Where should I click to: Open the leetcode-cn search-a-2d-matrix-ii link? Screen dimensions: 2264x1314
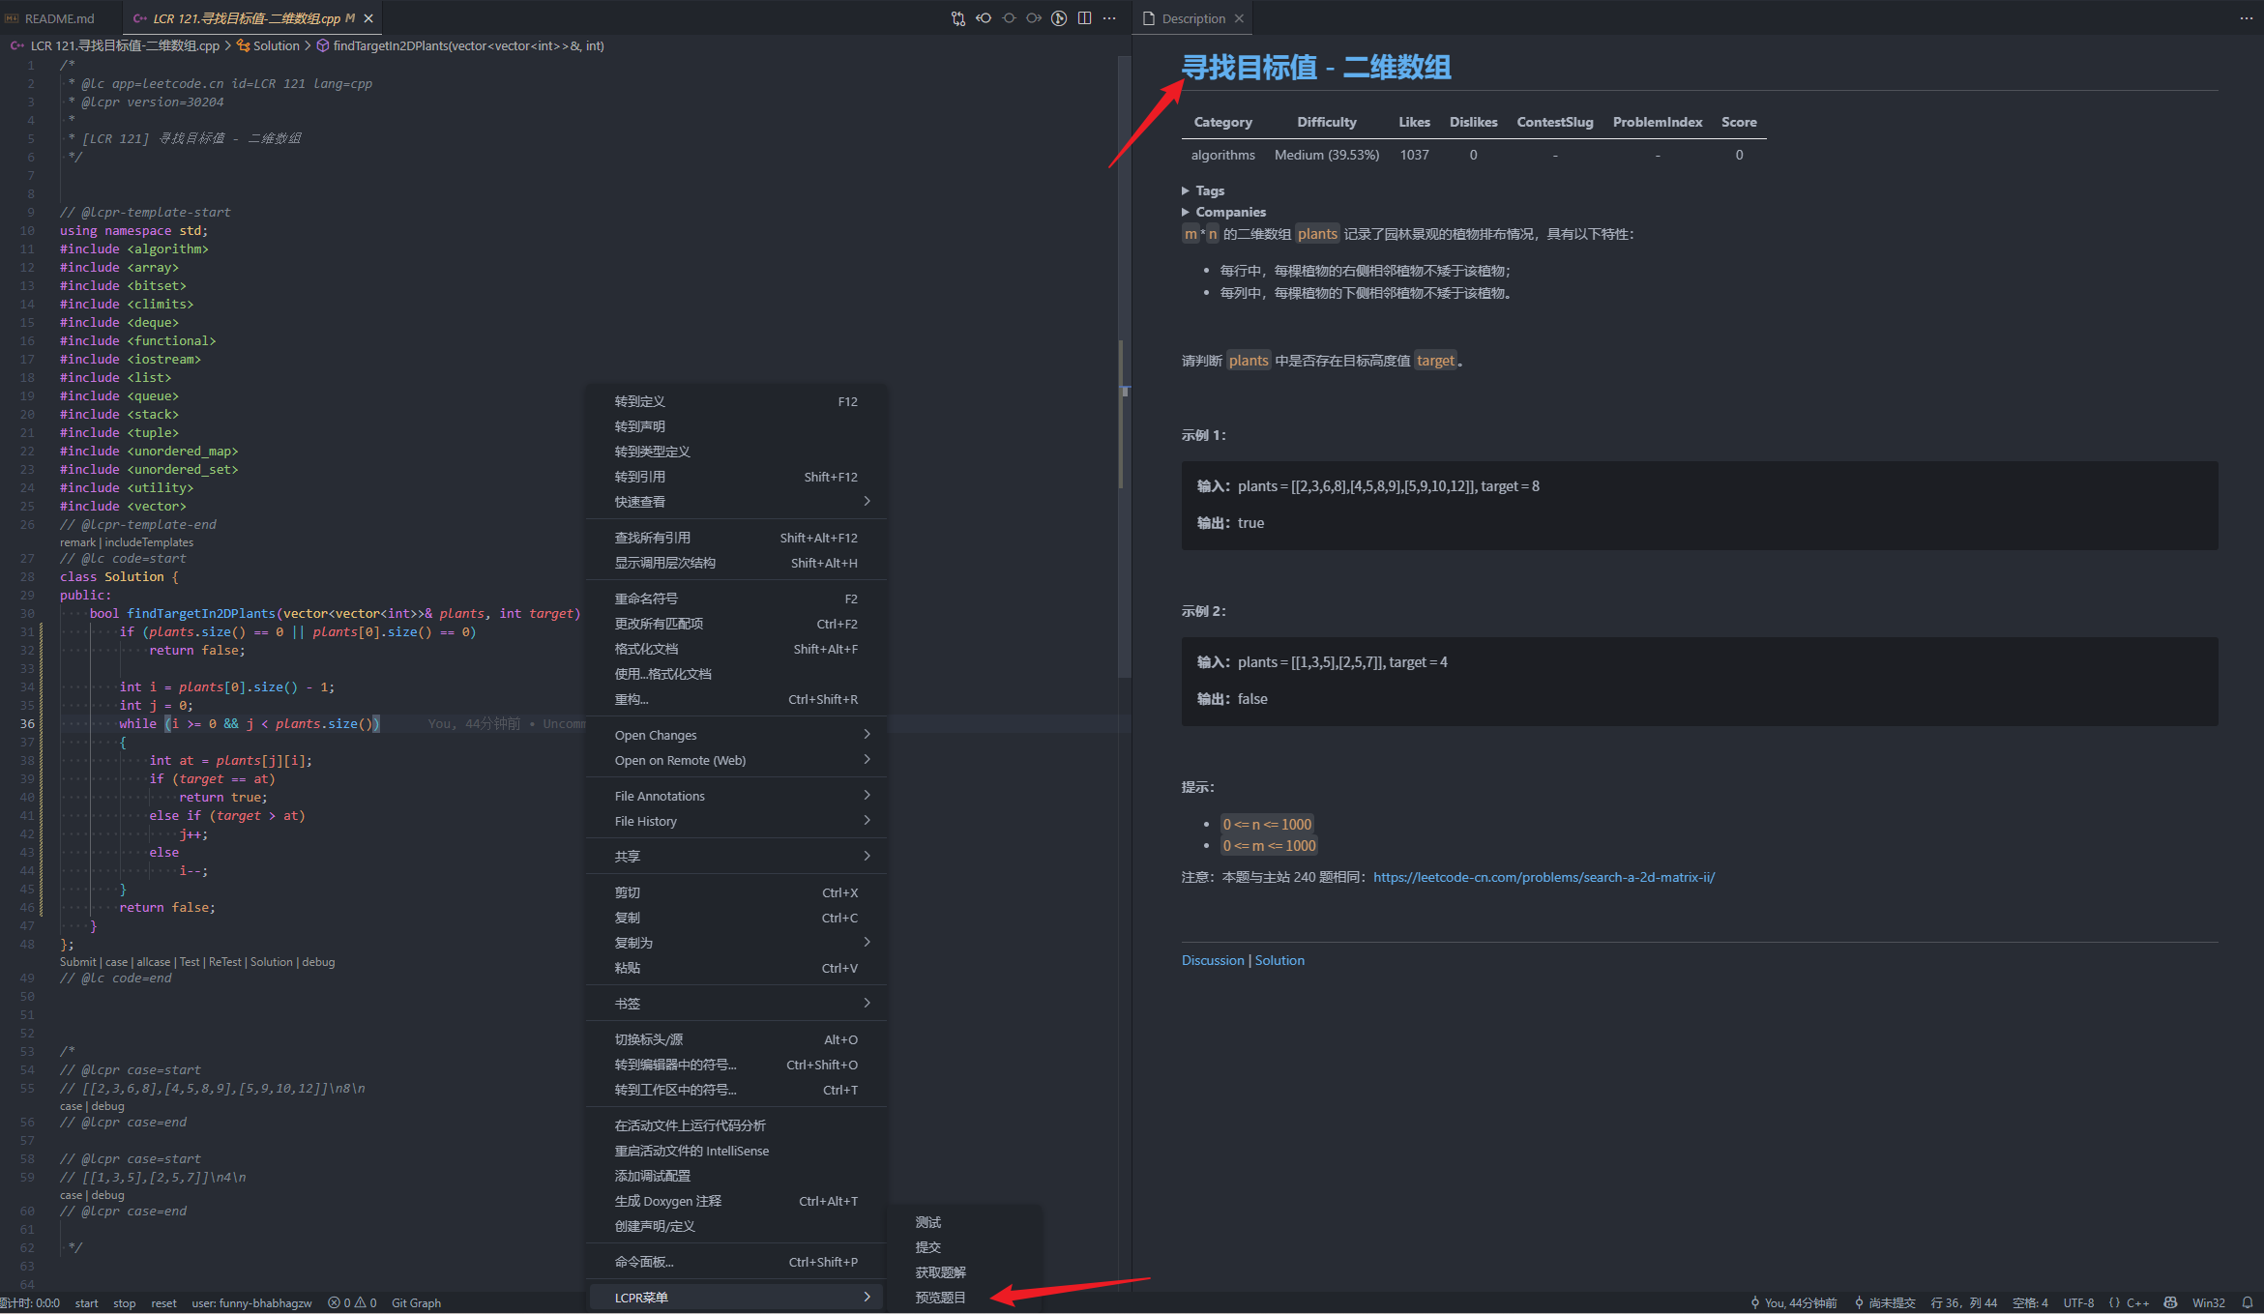(x=1544, y=877)
